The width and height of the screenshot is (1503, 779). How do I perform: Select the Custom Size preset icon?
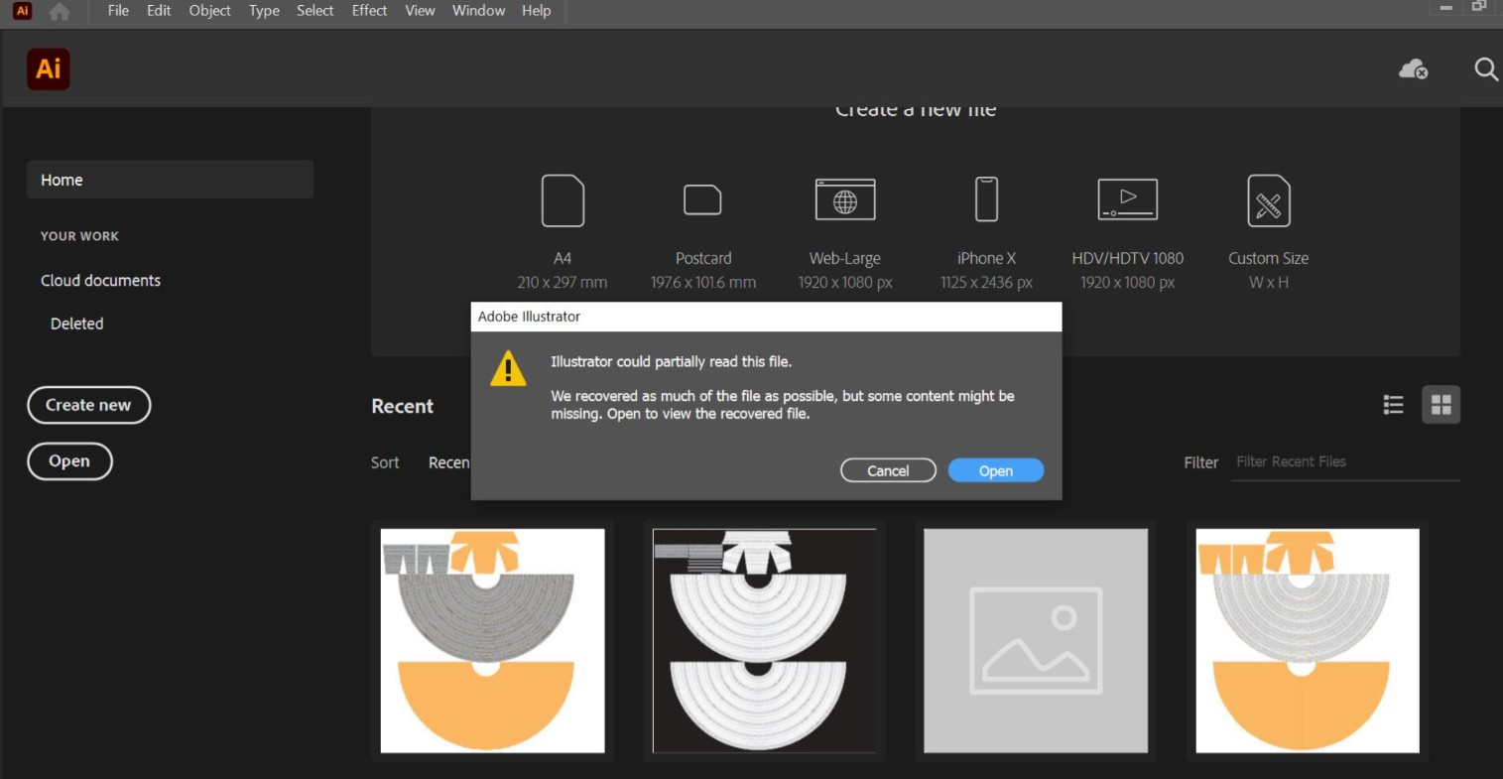click(1268, 200)
